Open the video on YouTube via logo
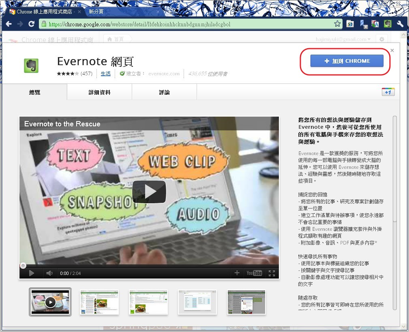The width and height of the screenshot is (409, 332). (x=254, y=273)
